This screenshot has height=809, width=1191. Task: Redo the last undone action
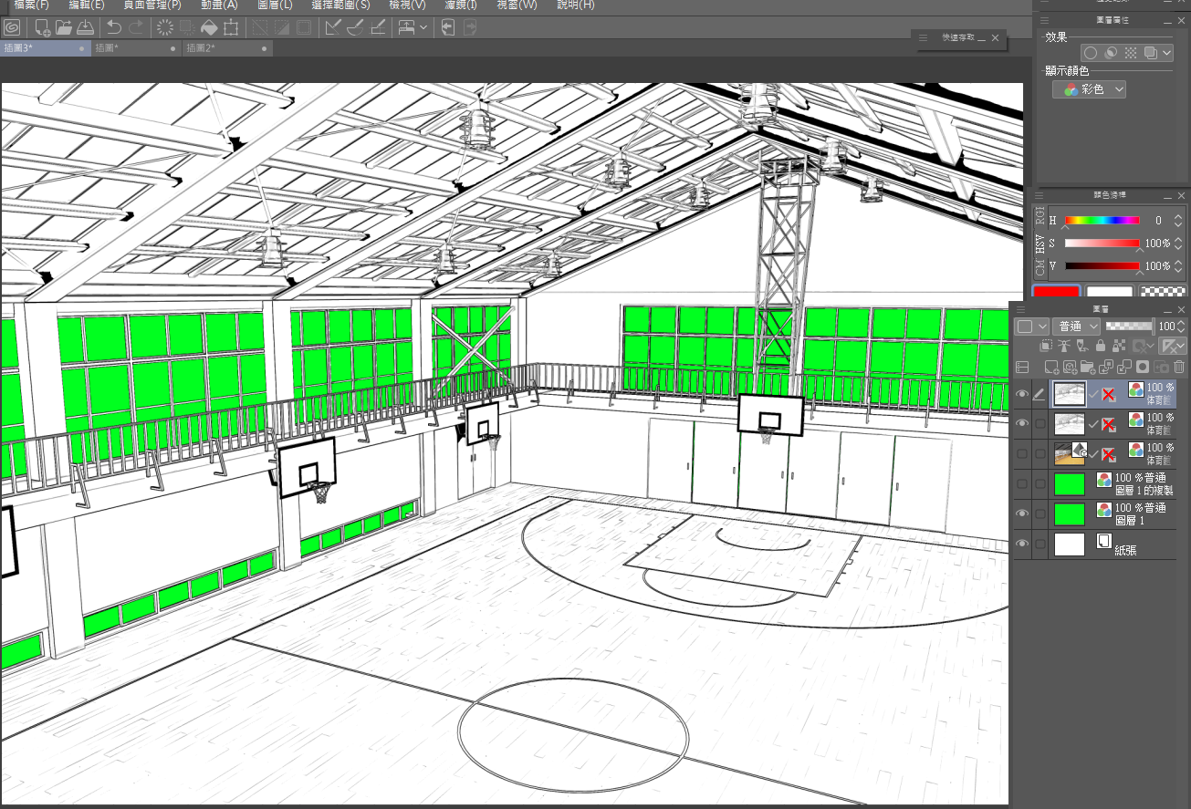point(136,27)
